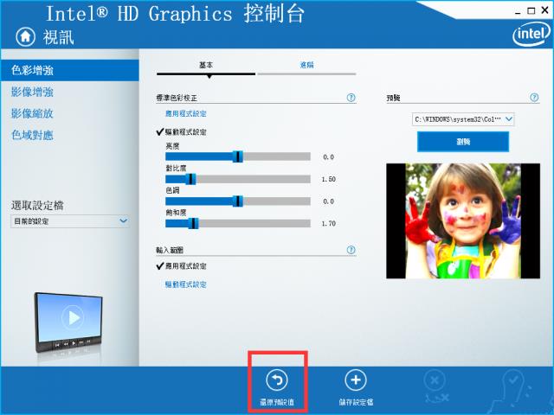Click the 亮度 brightness slider
This screenshot has height=415, width=554.
(238, 156)
